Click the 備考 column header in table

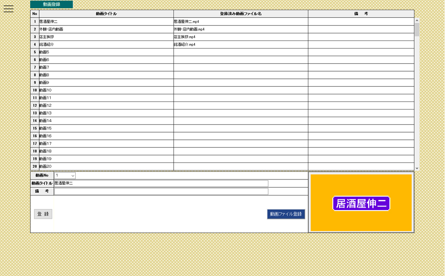[x=361, y=14]
